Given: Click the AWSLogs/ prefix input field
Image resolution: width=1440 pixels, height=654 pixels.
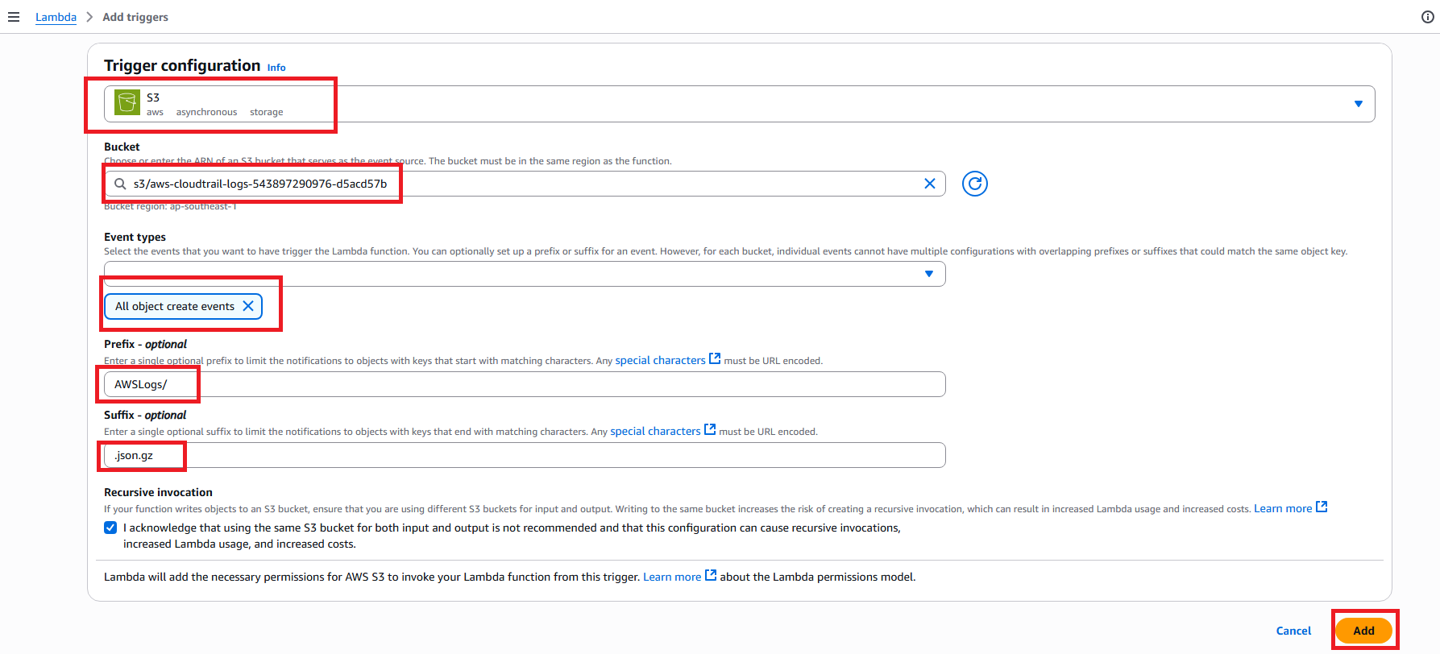Looking at the screenshot, I should 525,384.
